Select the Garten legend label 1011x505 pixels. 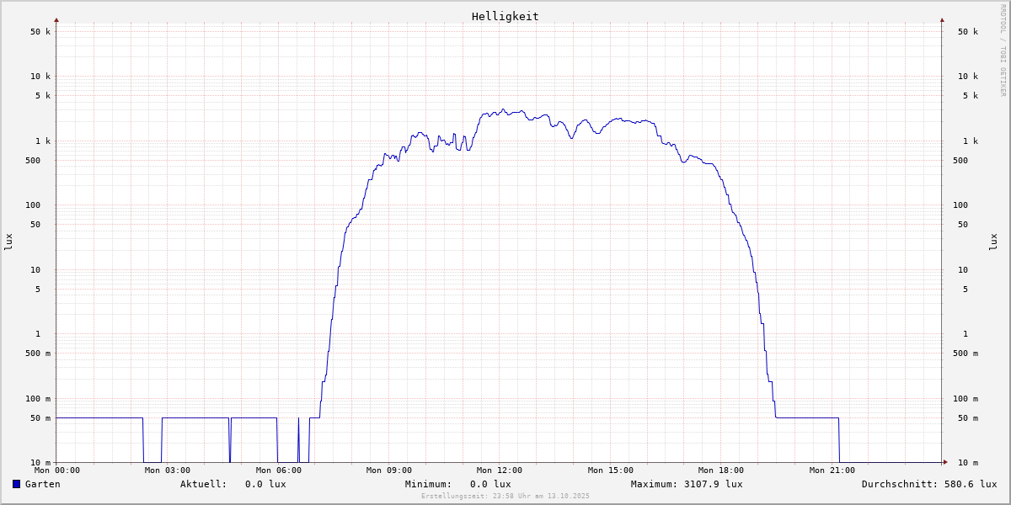coord(43,484)
